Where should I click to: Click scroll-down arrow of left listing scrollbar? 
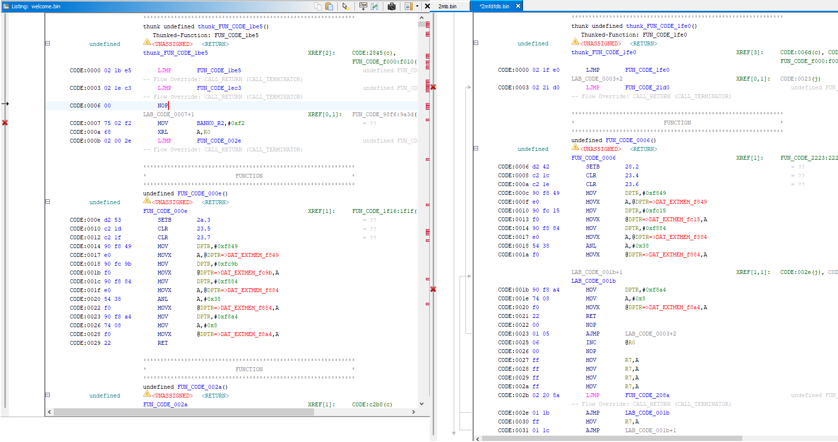click(422, 404)
